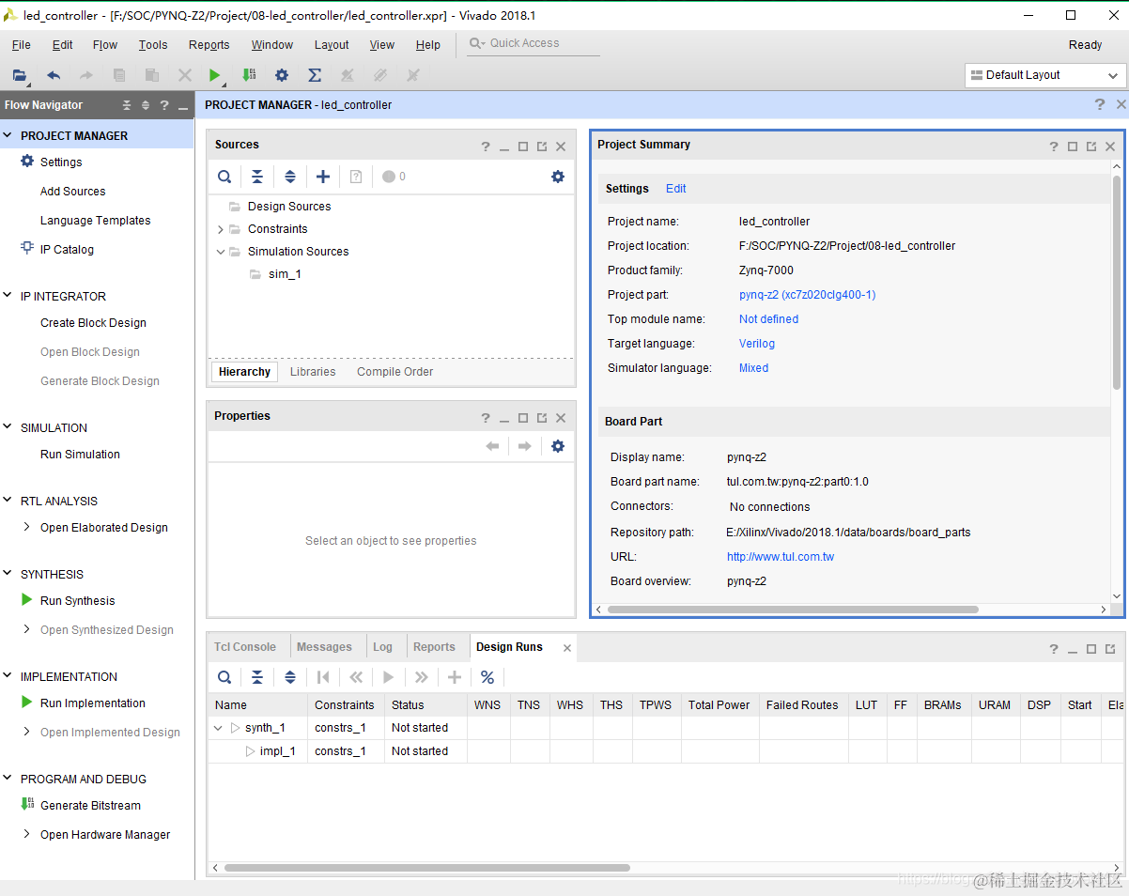Image resolution: width=1129 pixels, height=896 pixels.
Task: Expand all in Flow Navigator header
Action: 146,105
